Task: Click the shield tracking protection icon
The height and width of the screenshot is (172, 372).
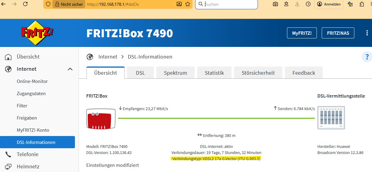Action: [48, 4]
